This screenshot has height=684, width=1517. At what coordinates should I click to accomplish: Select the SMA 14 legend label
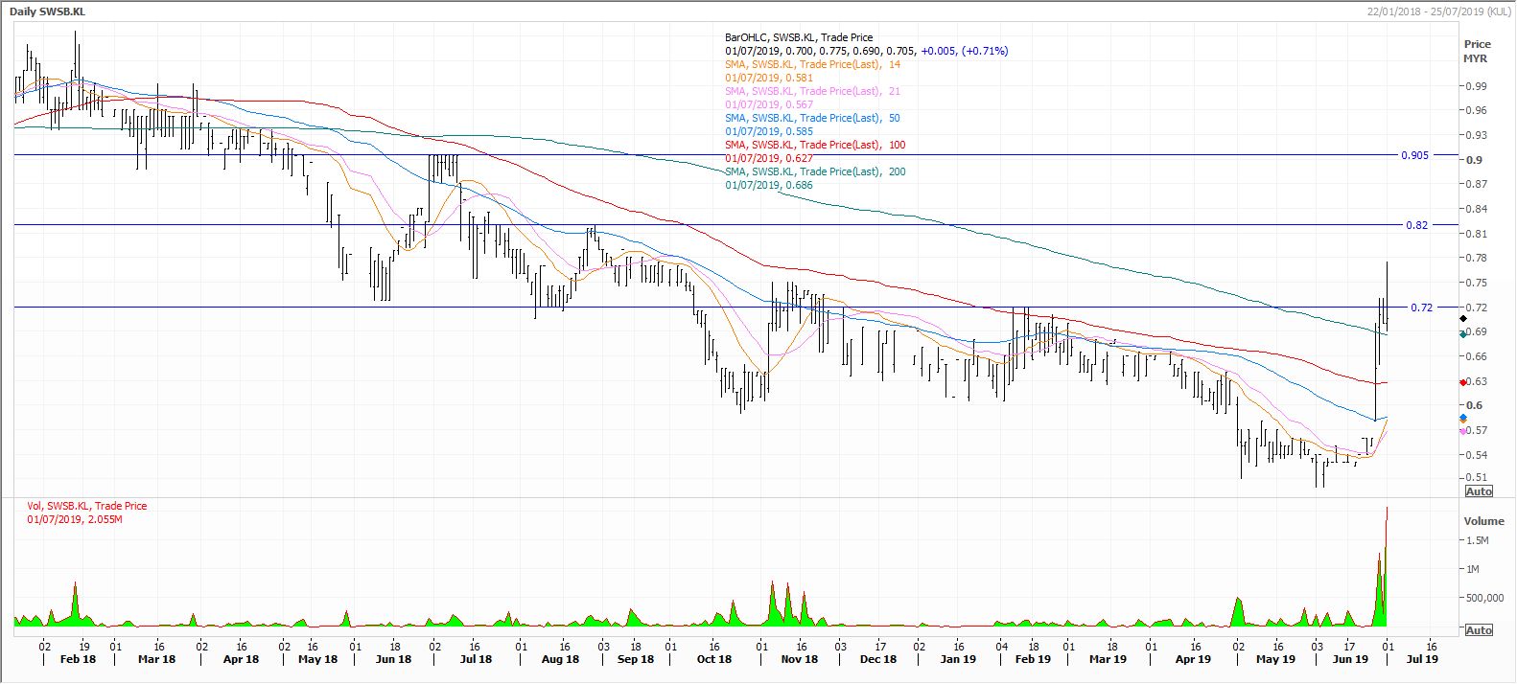813,64
